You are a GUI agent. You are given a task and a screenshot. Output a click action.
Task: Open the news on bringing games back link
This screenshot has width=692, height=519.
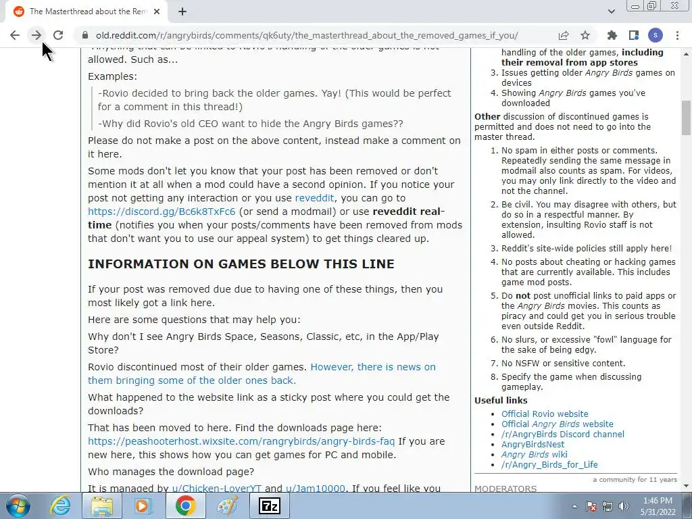[262, 373]
